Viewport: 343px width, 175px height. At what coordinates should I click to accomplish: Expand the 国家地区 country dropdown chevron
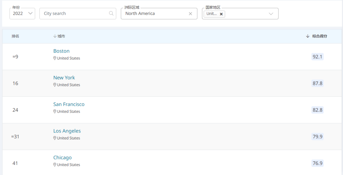coord(271,14)
